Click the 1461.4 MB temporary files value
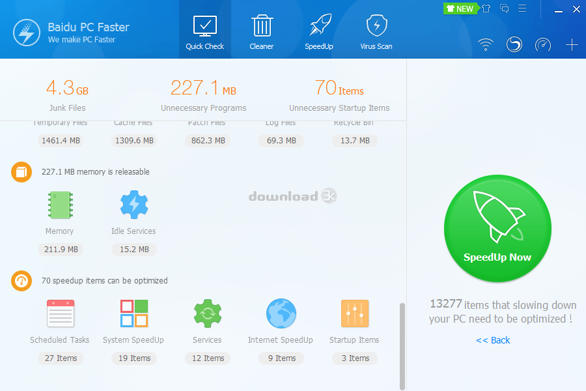 (61, 141)
